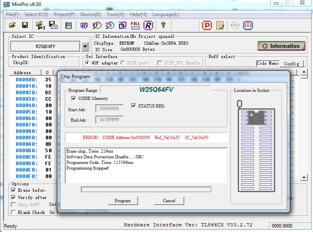Toggle the Erase before checkbox
This screenshot has height=232, width=313.
click(13, 190)
